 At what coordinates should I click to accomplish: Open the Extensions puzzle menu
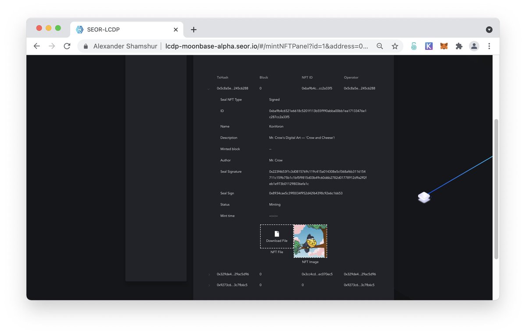[459, 46]
